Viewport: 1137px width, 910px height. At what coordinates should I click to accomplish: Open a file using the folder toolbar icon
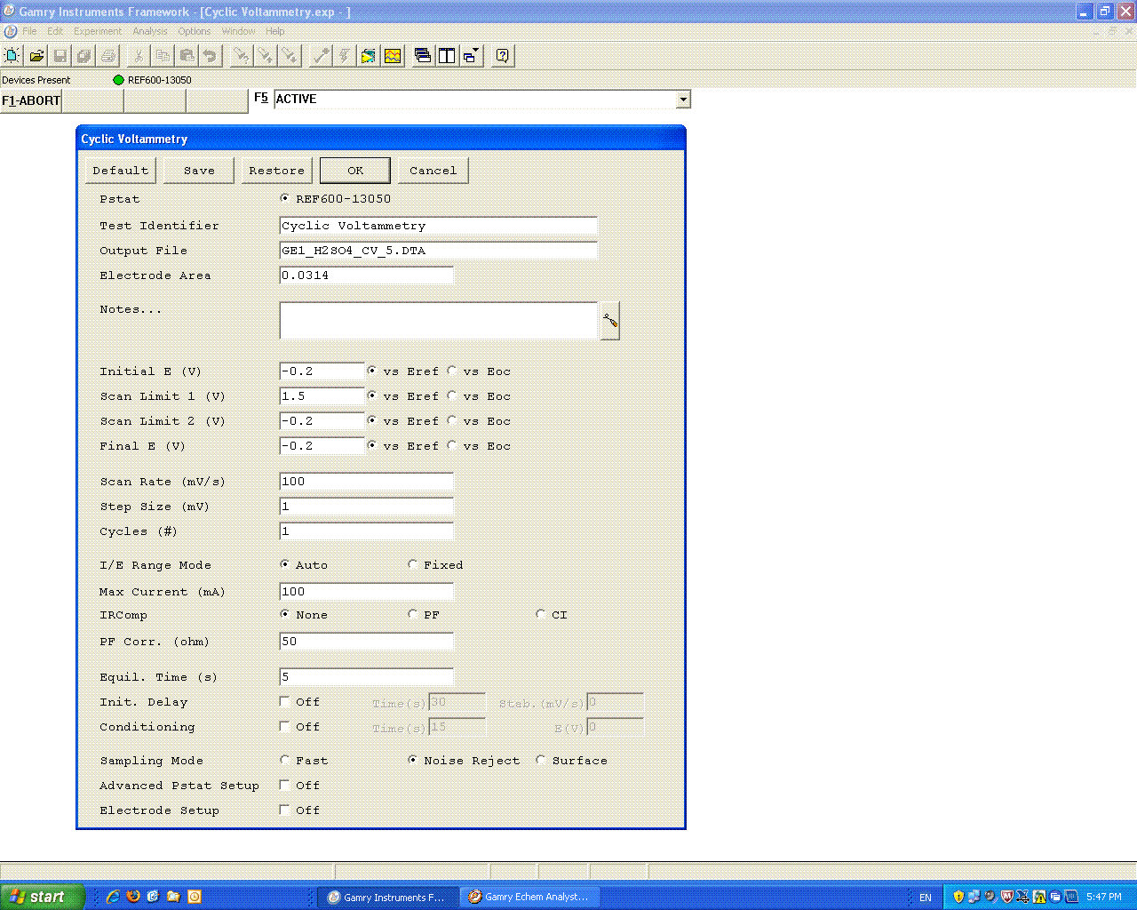point(36,56)
